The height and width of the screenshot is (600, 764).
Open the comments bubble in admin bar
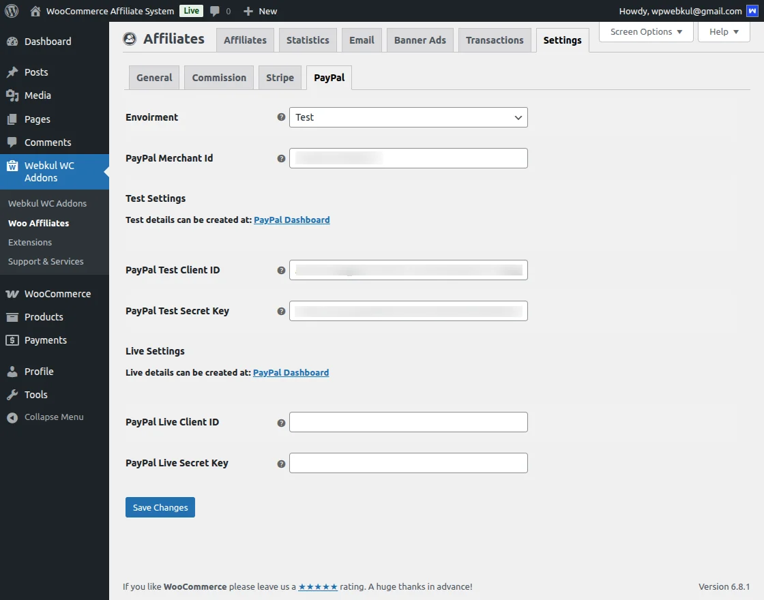(220, 11)
